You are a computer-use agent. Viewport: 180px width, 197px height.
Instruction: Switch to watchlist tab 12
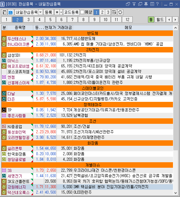pos(127,20)
